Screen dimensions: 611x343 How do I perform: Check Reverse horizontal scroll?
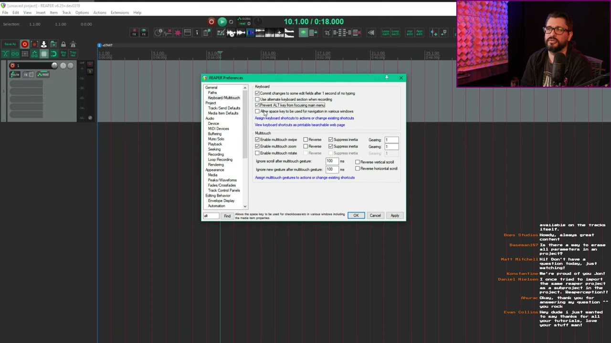(x=358, y=169)
